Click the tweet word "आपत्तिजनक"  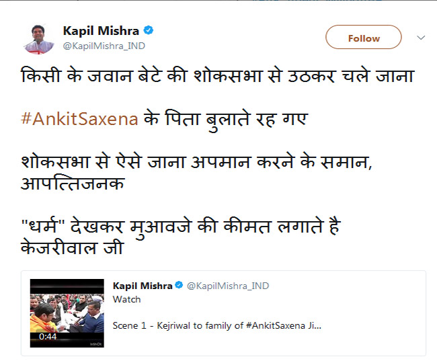pyautogui.click(x=73, y=183)
